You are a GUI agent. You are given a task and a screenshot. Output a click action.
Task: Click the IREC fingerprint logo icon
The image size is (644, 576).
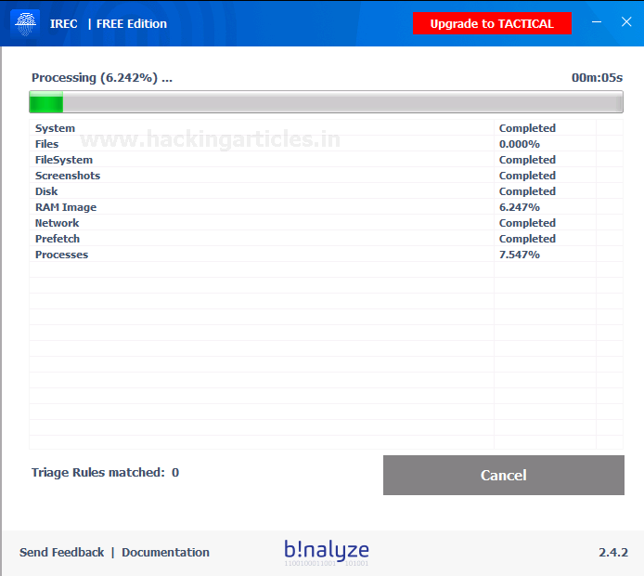25,24
